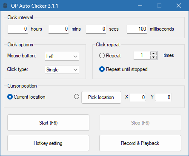Focus the Y coordinate field

pyautogui.click(x=163, y=97)
